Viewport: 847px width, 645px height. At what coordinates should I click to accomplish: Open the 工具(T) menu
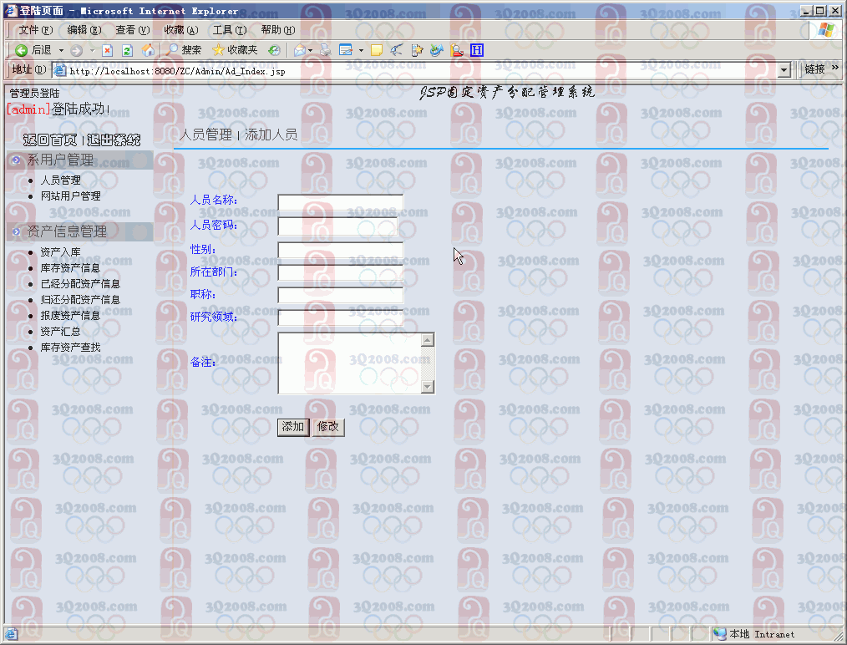pyautogui.click(x=229, y=30)
